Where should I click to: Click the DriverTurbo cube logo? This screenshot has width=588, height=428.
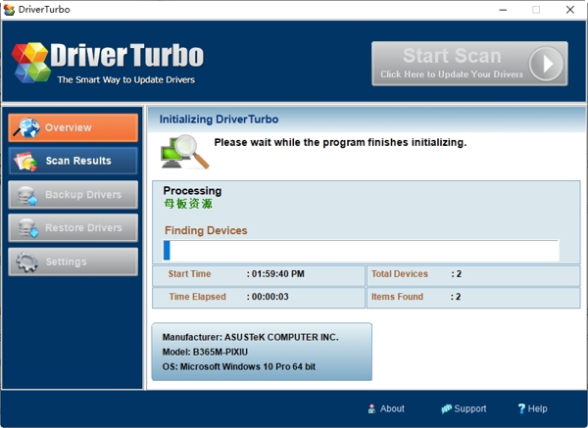tap(31, 62)
